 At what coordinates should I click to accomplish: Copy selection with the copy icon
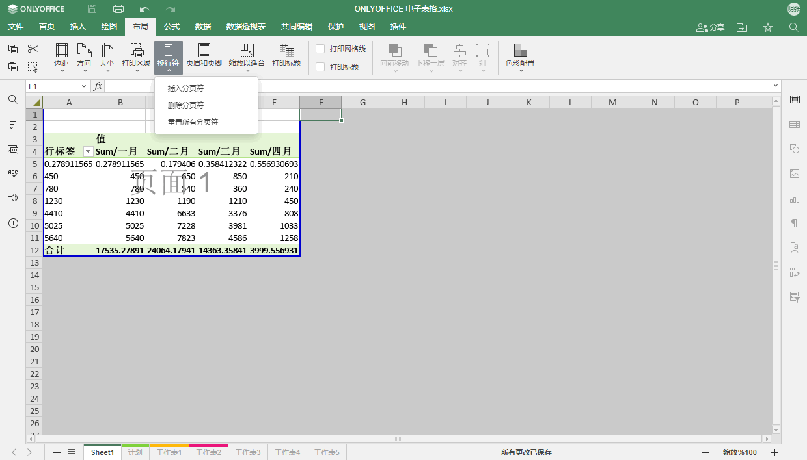coord(13,49)
